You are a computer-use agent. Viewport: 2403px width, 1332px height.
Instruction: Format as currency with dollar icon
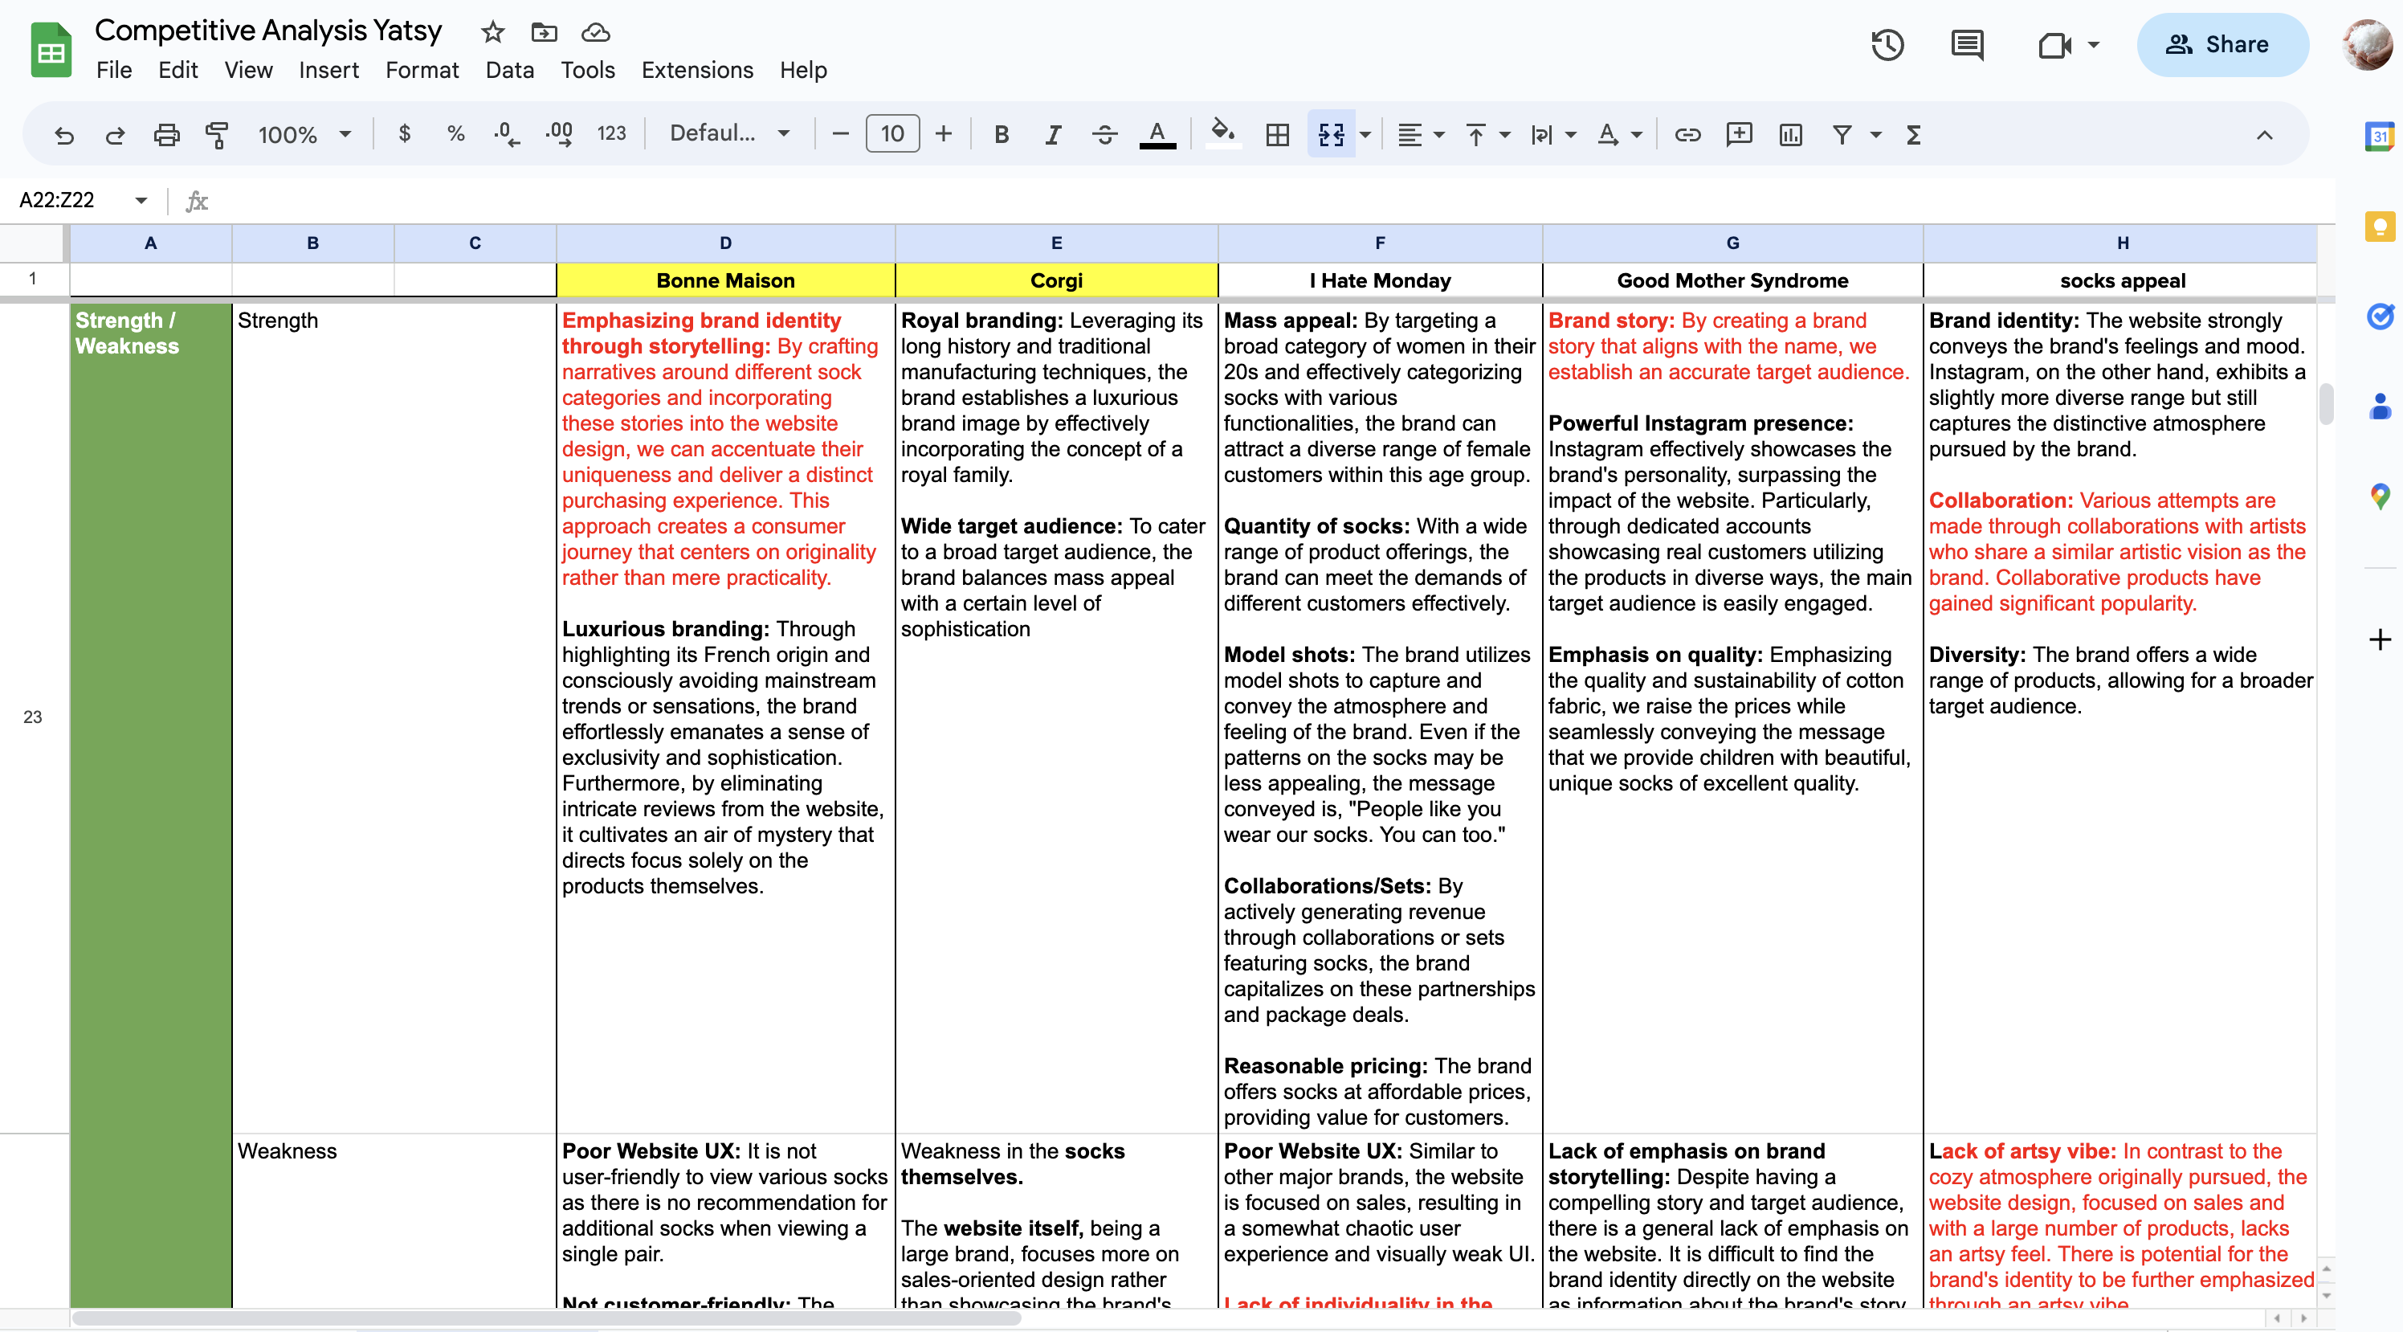[404, 133]
